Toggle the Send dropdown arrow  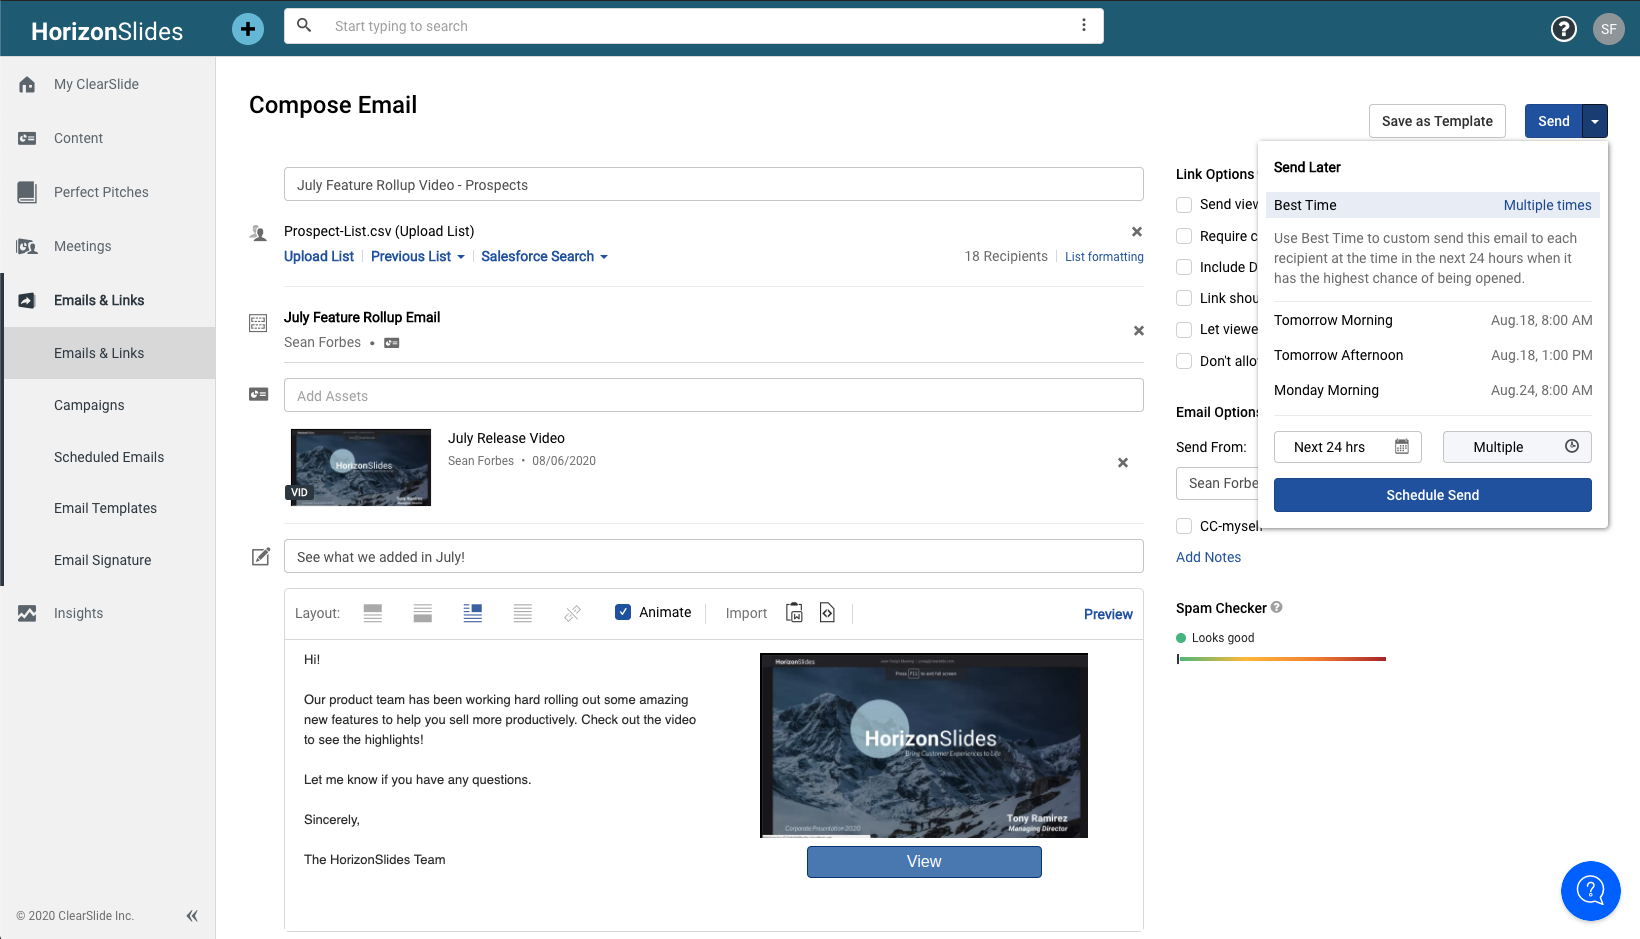[x=1595, y=121]
